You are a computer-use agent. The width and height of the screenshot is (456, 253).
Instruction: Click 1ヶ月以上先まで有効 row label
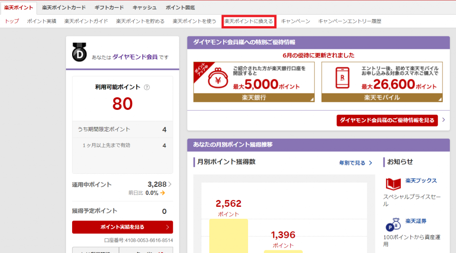click(106, 145)
